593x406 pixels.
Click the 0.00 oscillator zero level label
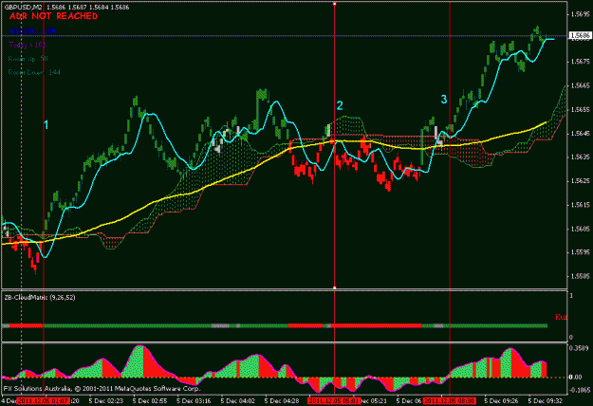pyautogui.click(x=576, y=377)
